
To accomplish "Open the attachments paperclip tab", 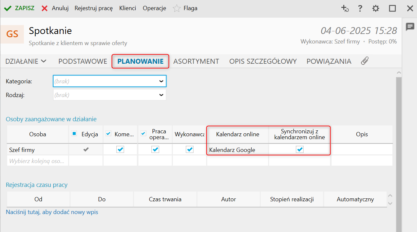I will 365,61.
